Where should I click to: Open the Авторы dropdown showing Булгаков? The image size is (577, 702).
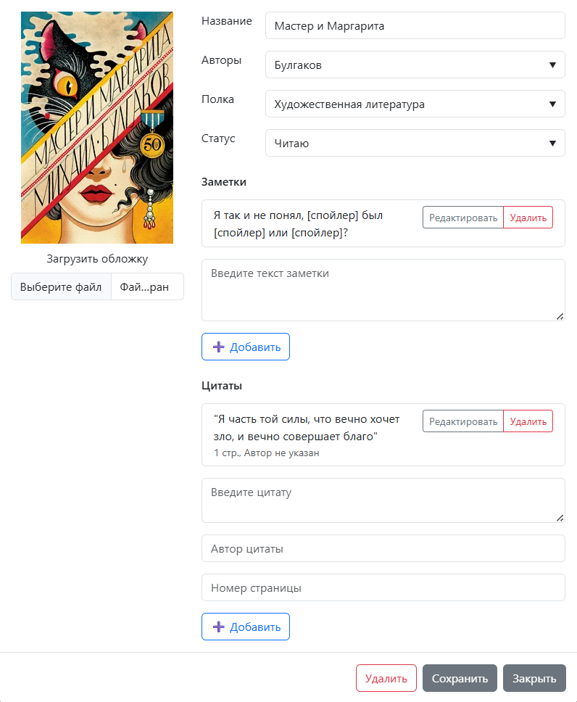coord(415,65)
